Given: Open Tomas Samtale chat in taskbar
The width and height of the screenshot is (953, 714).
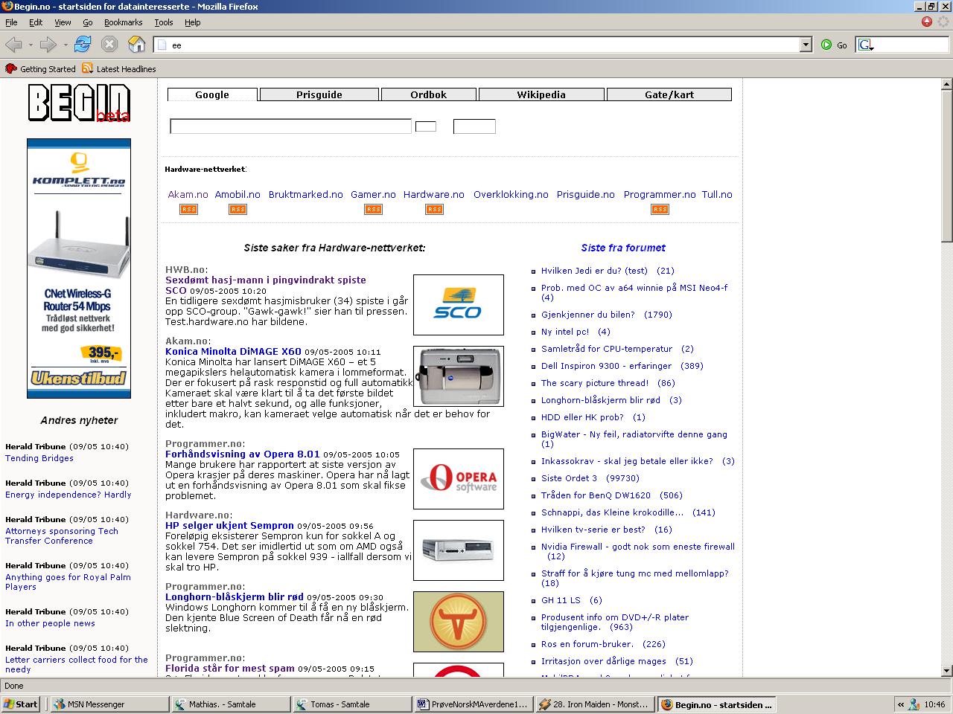Looking at the screenshot, I should tap(352, 704).
